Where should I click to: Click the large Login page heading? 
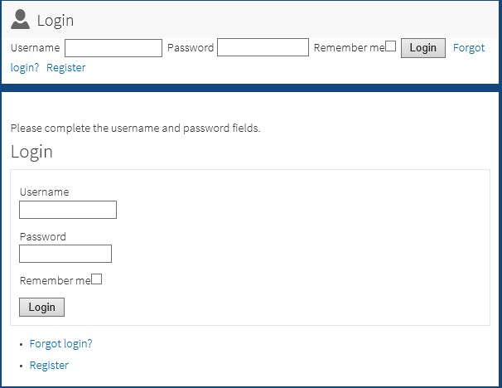pyautogui.click(x=31, y=152)
